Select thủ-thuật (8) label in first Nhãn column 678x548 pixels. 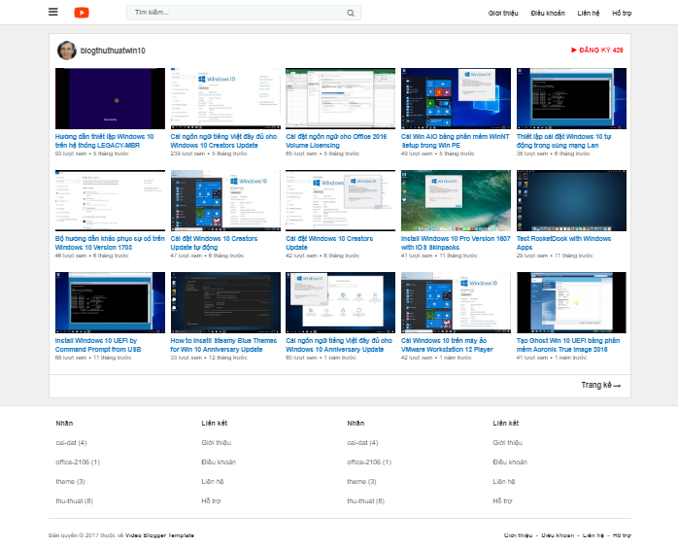click(x=75, y=500)
